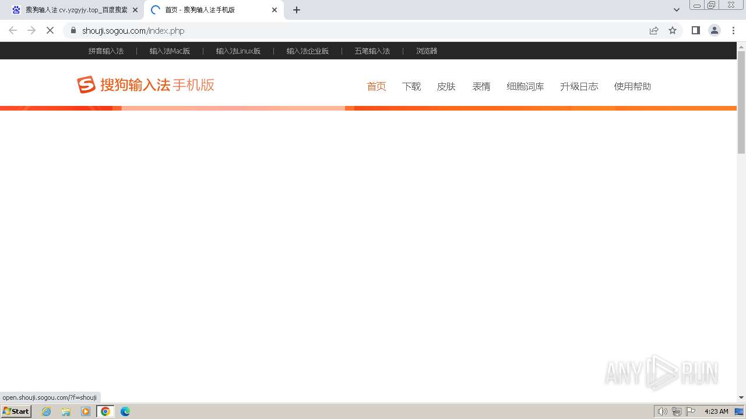The image size is (746, 419).
Task: Launch Microsoft Edge from the taskbar
Action: 125,411
